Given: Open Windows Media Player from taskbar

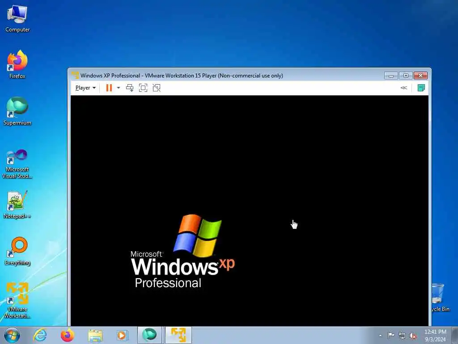Looking at the screenshot, I should [x=122, y=335].
